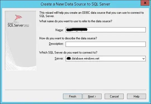Screen dimensions: 151x104
Task: Go to the next step with Next >
Action: click(x=92, y=96)
